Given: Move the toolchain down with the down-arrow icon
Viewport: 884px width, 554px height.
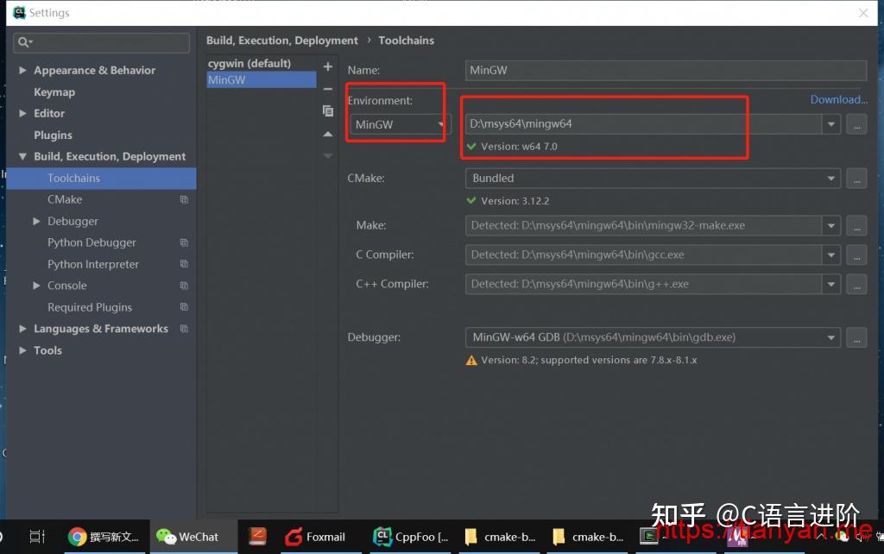Looking at the screenshot, I should 328,155.
